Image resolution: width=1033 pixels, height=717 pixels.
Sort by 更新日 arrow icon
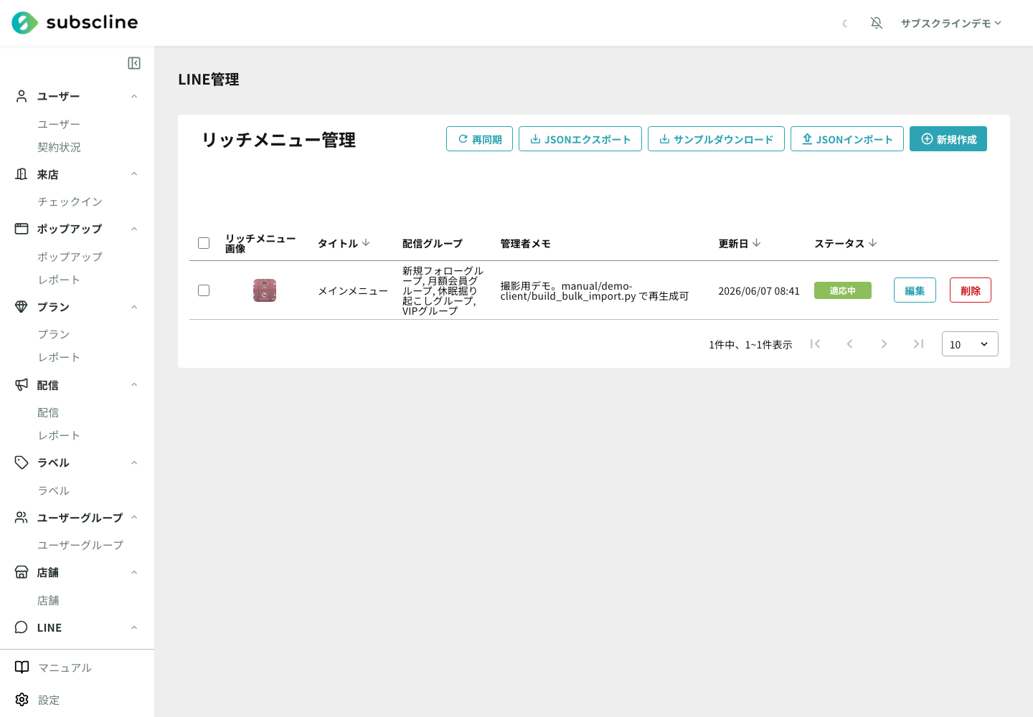pos(756,243)
